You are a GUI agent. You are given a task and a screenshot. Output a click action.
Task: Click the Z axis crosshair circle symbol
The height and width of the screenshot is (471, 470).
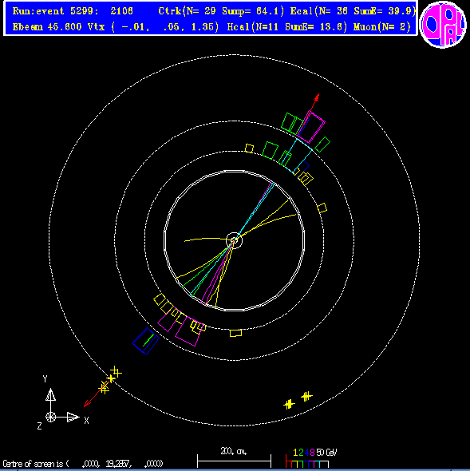pyautogui.click(x=50, y=417)
